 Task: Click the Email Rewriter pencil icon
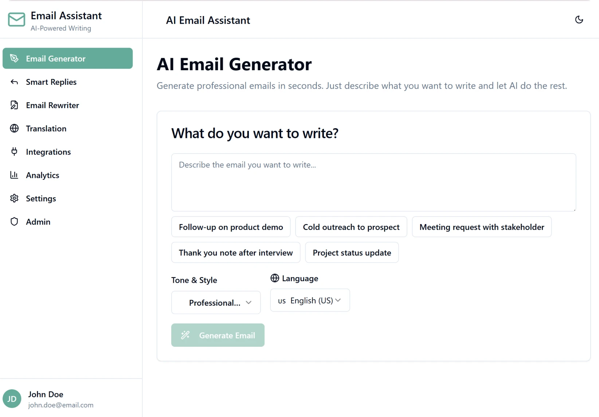pyautogui.click(x=14, y=105)
